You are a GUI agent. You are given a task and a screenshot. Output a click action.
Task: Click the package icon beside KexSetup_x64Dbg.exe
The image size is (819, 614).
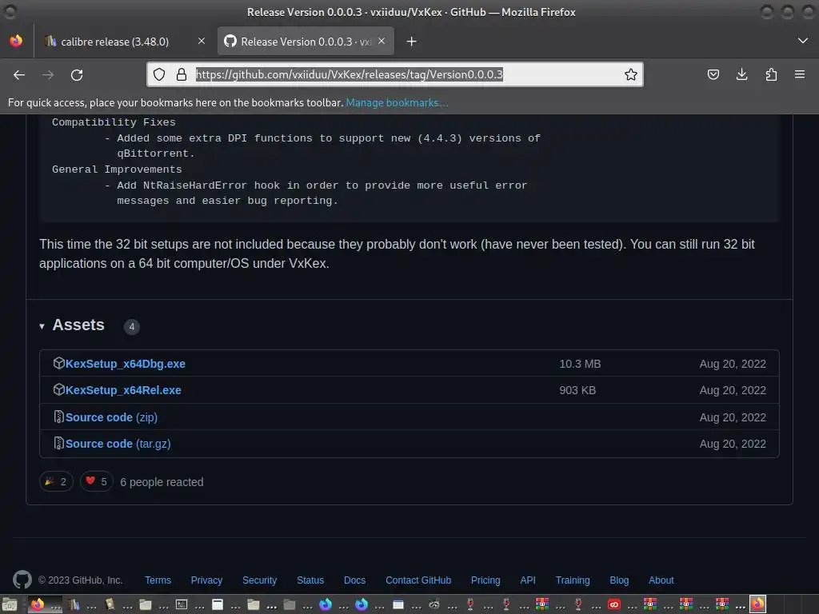point(59,363)
